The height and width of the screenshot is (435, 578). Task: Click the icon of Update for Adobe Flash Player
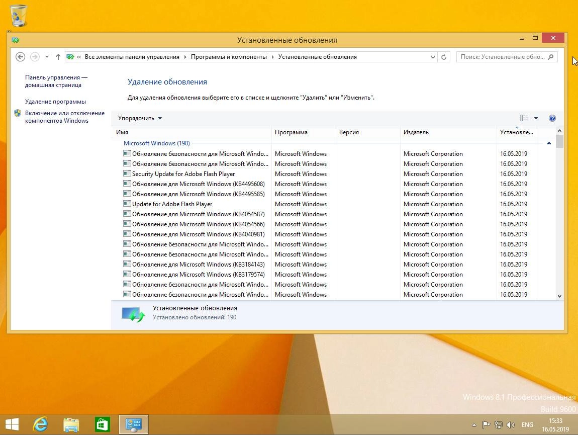click(x=127, y=204)
